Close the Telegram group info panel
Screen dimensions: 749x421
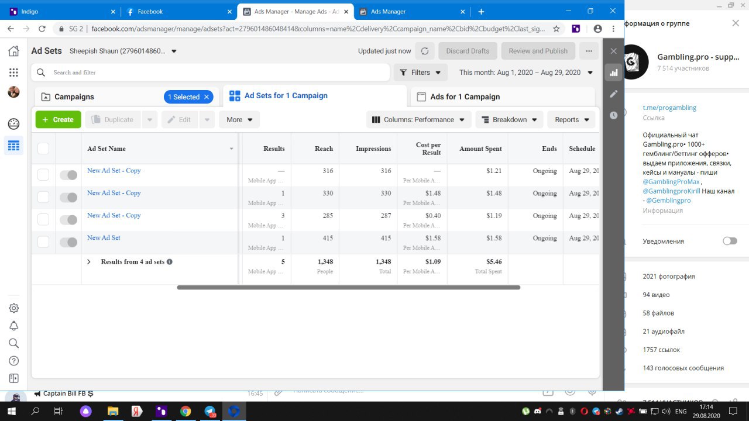pyautogui.click(x=736, y=23)
